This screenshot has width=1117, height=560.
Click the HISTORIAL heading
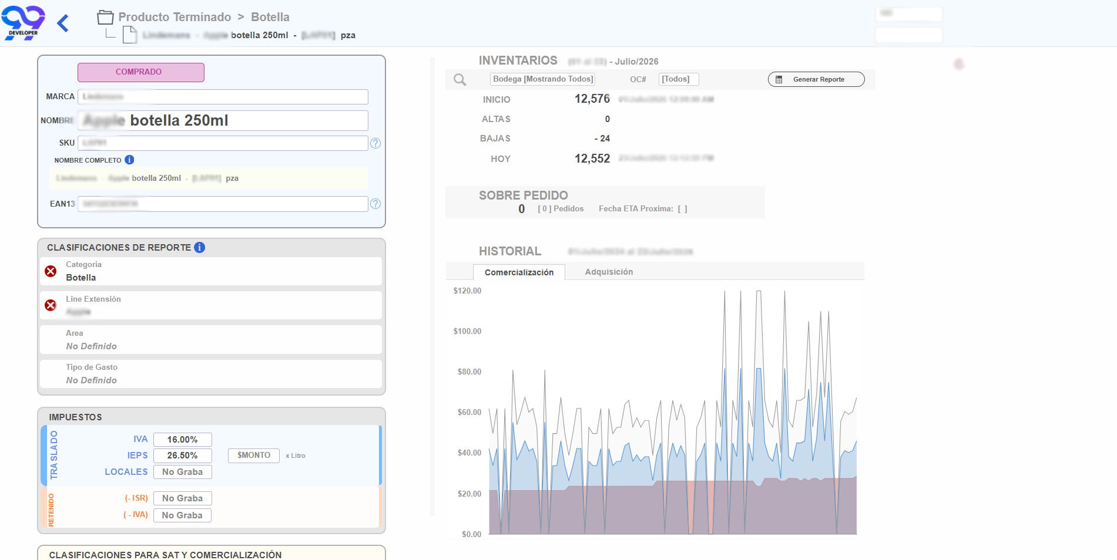510,251
